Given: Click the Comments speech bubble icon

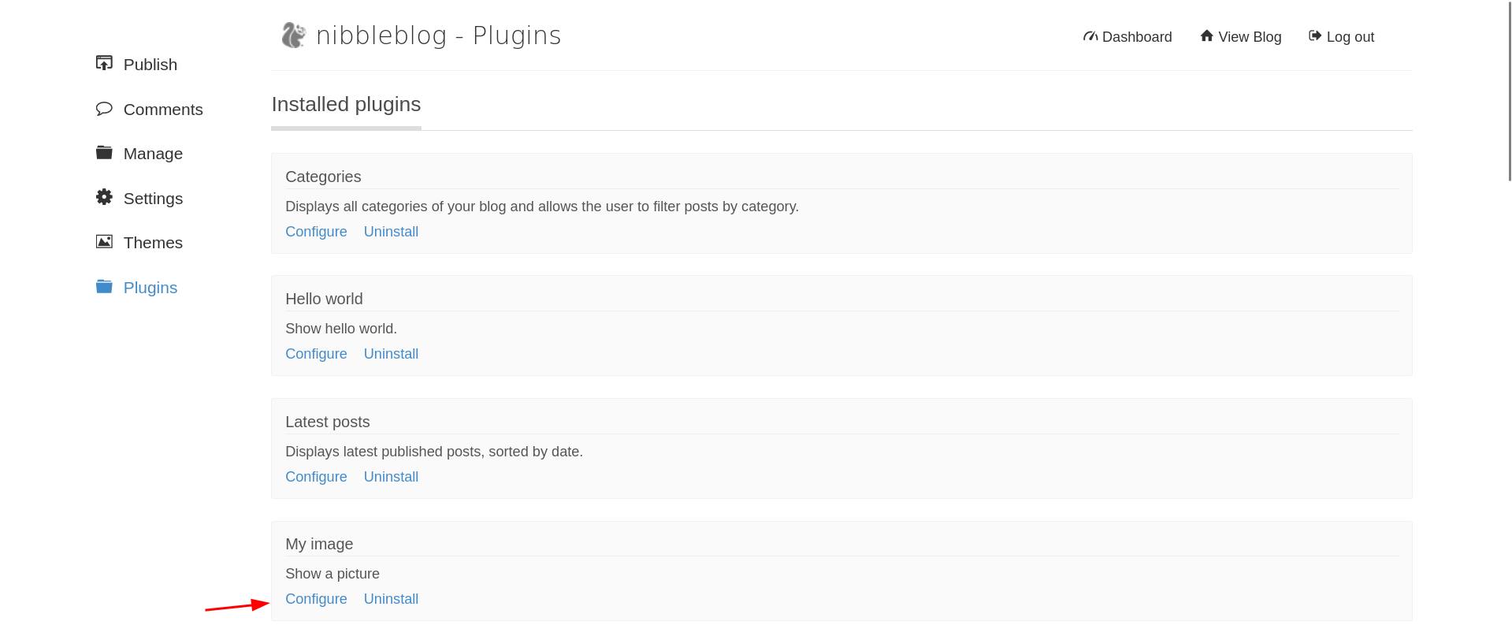Looking at the screenshot, I should coord(104,108).
